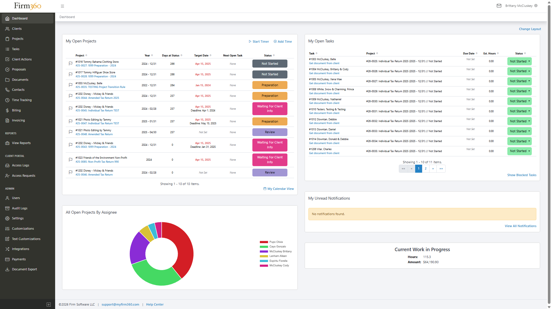The image size is (551, 309).
Task: Toggle flag for Tommy Bahama Clothing Store project
Action: coord(70,64)
